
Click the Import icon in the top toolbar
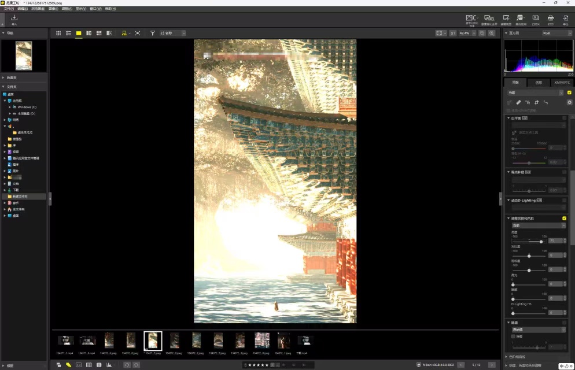pos(14,20)
